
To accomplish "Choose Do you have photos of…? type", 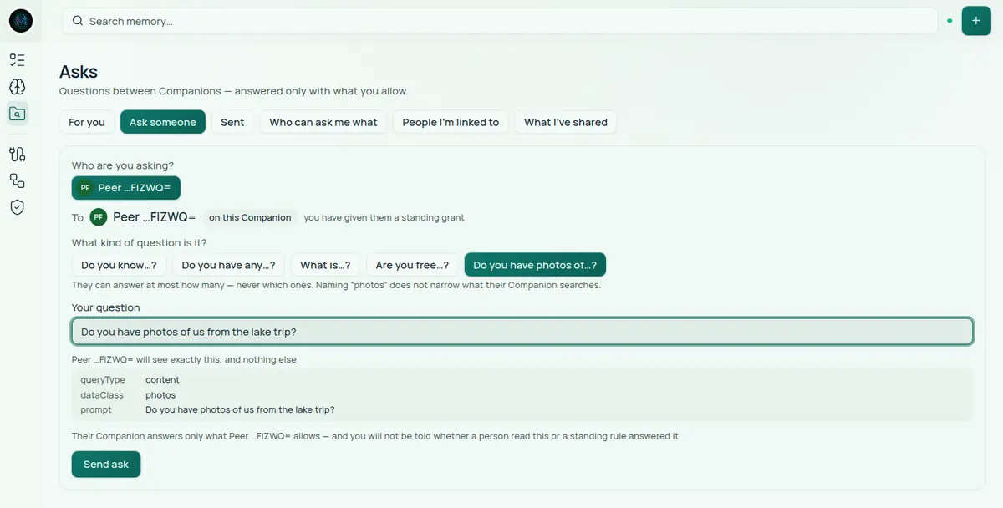I will click(x=535, y=265).
